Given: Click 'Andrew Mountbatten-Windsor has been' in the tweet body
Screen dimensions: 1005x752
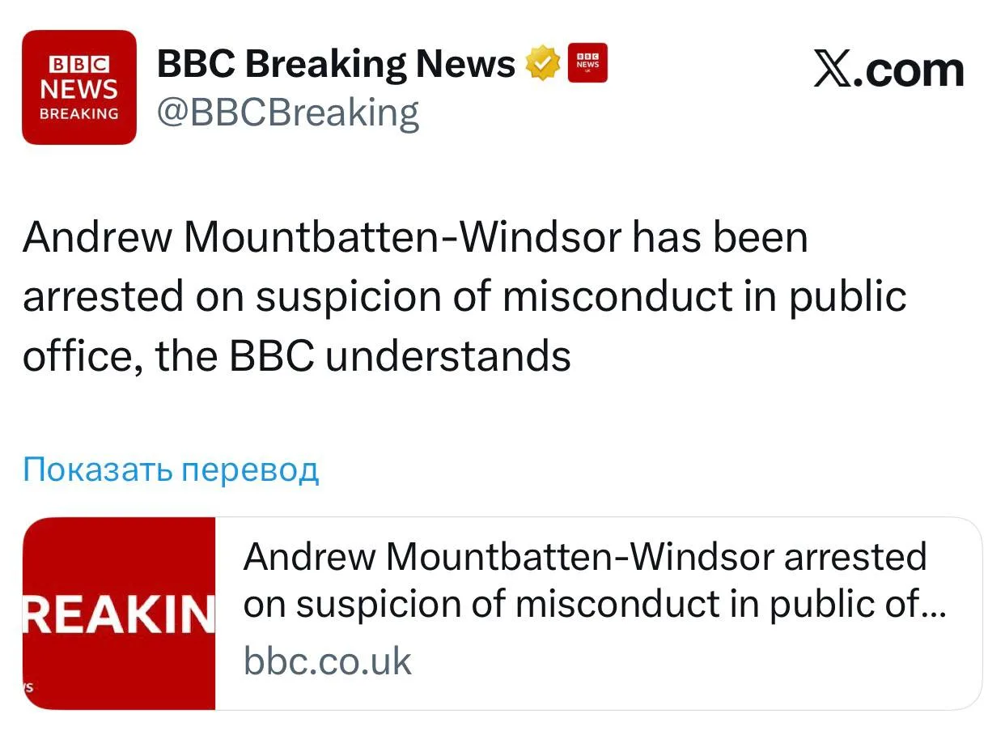Looking at the screenshot, I should click(x=415, y=238).
